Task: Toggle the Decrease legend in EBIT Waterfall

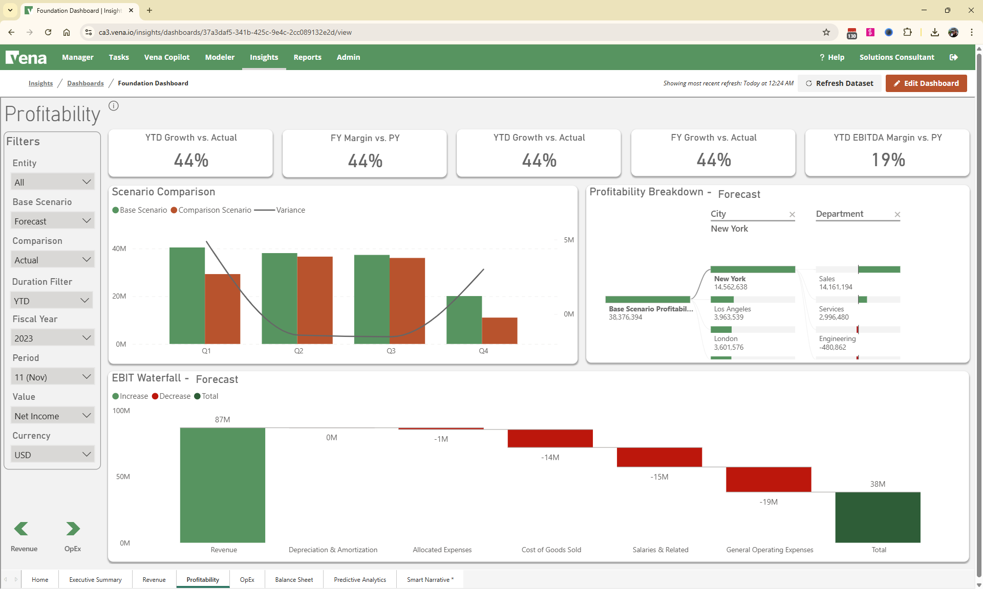Action: [x=171, y=396]
